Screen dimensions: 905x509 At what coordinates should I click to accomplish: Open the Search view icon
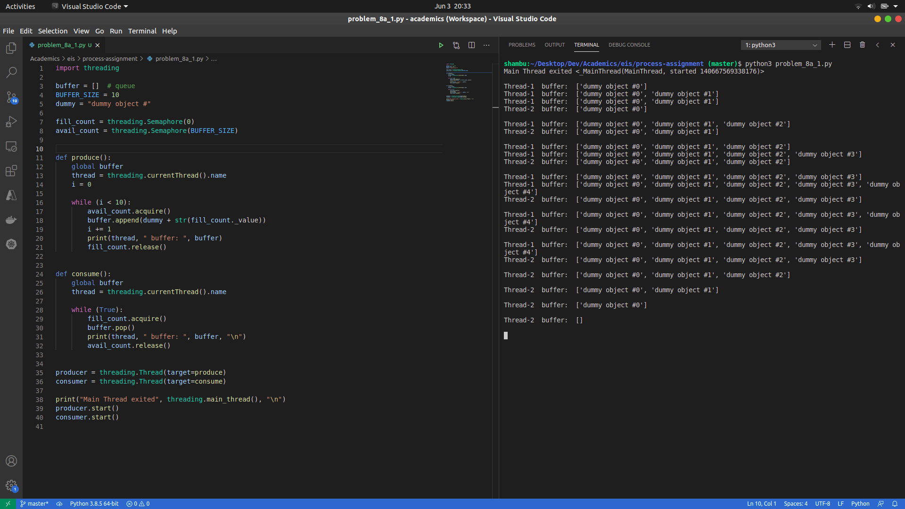point(11,73)
